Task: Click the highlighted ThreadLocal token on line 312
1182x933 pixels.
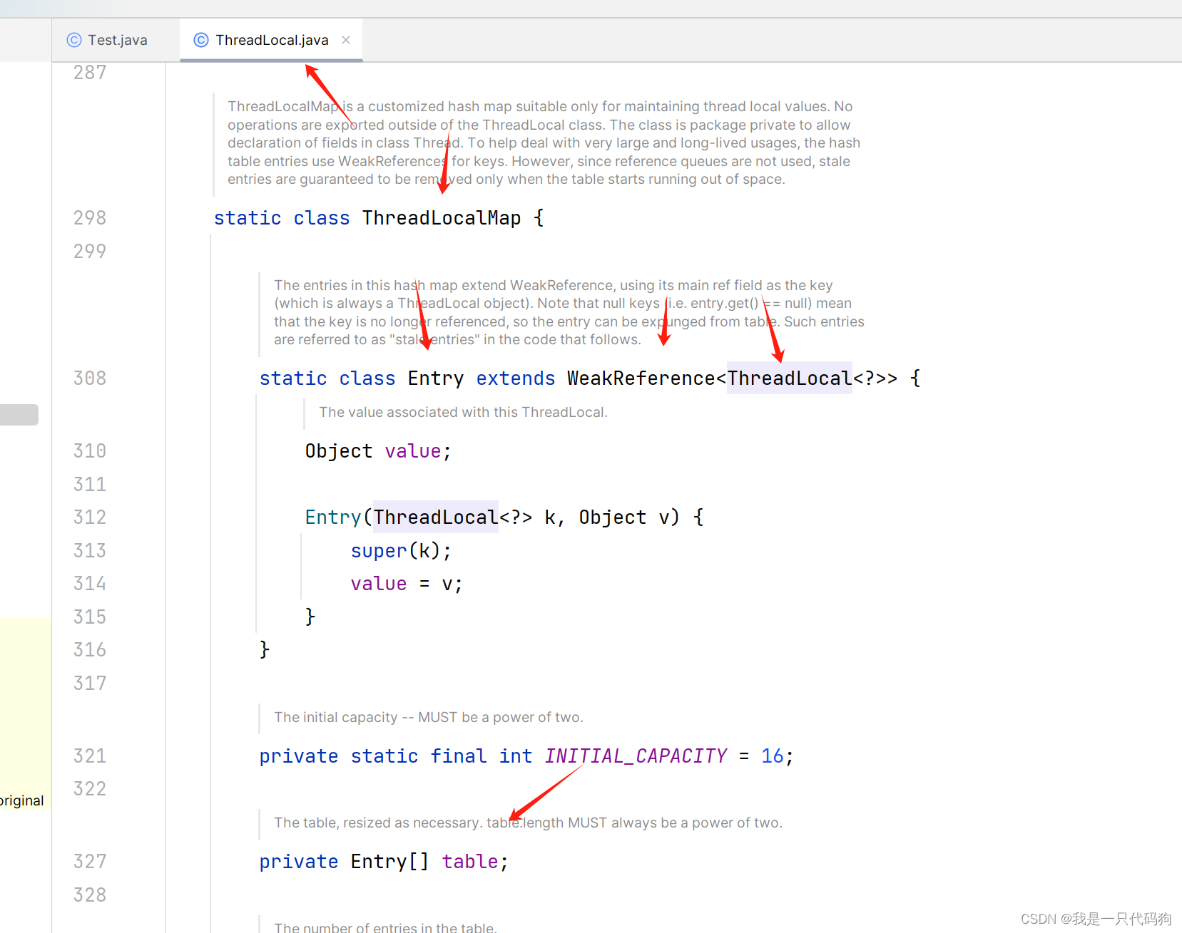Action: tap(434, 517)
